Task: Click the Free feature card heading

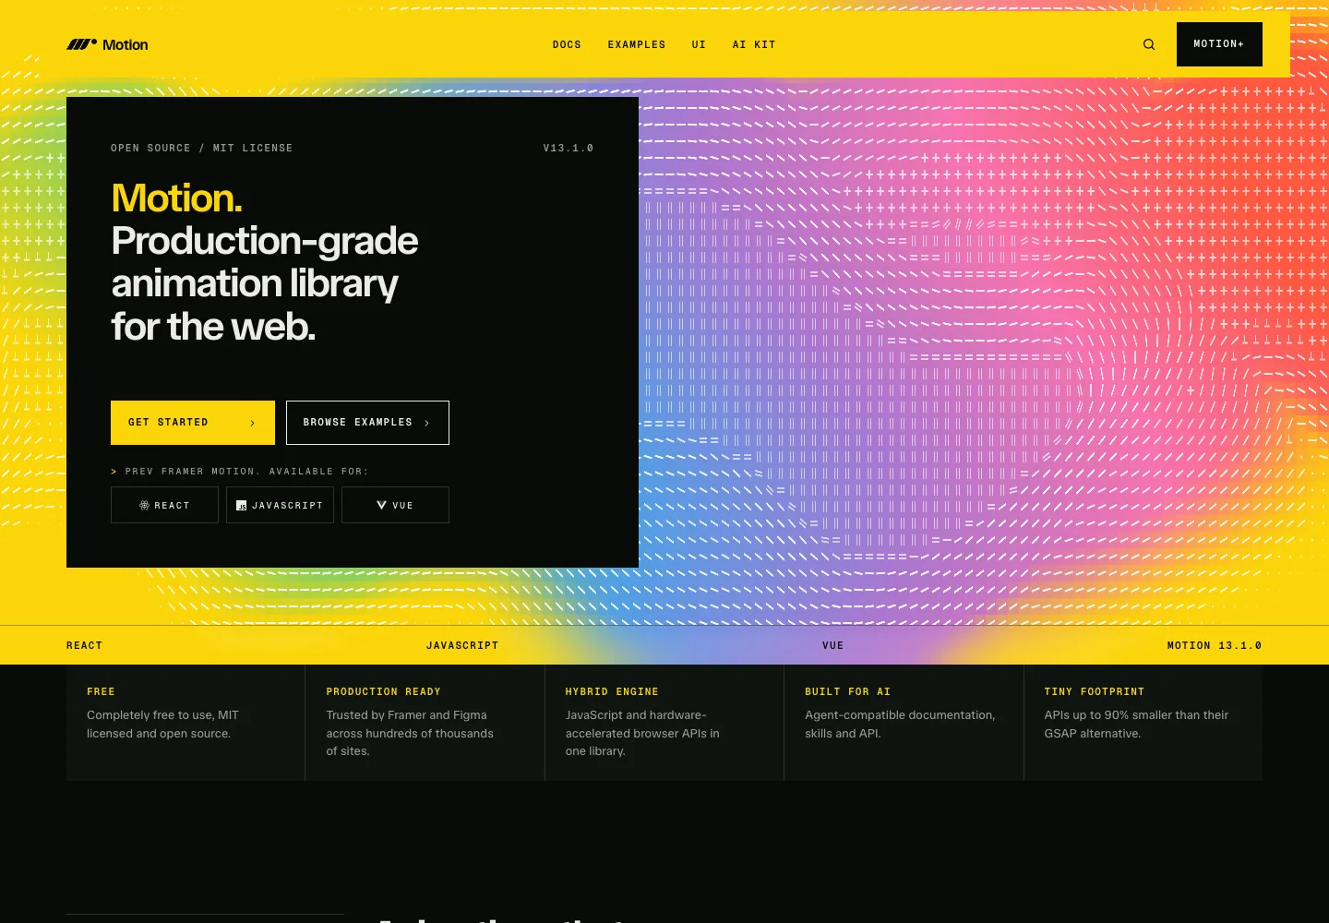Action: 101,691
